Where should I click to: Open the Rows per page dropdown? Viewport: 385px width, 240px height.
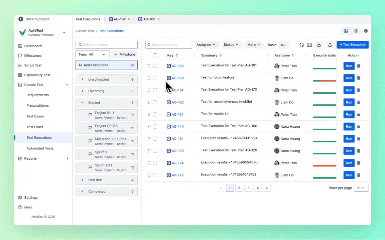coord(361,188)
